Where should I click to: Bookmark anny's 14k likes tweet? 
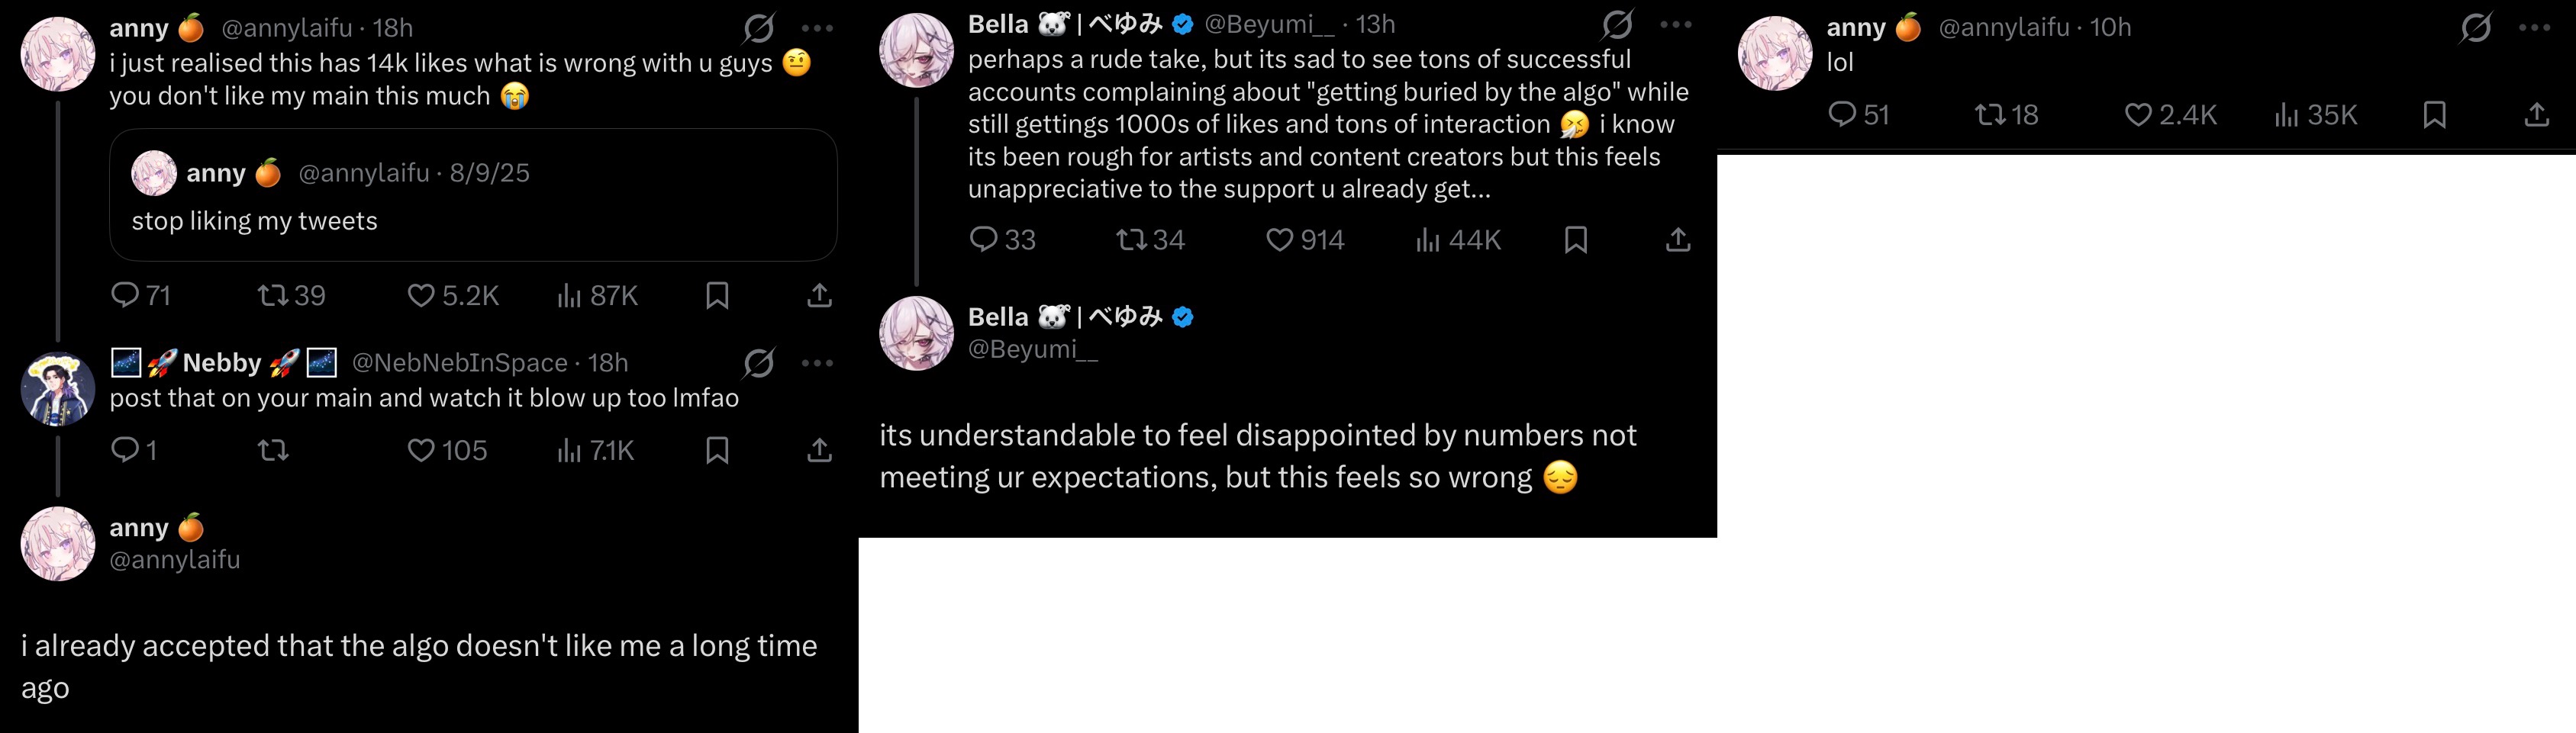(x=717, y=295)
